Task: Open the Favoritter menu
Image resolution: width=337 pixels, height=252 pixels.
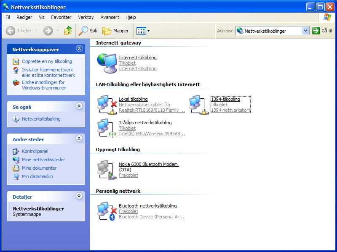Action: pyautogui.click(x=61, y=17)
